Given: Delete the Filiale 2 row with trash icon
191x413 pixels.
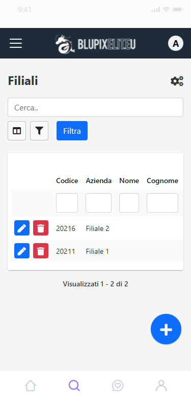Looking at the screenshot, I should click(x=41, y=228).
